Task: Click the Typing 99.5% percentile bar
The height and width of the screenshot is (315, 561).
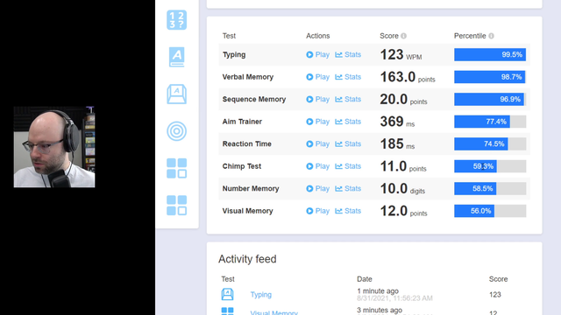Action: point(490,54)
